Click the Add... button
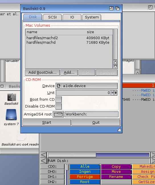The width and height of the screenshot is (155, 185). (x=69, y=73)
